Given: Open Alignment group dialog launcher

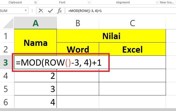Looking at the screenshot, I should tap(157, 3).
